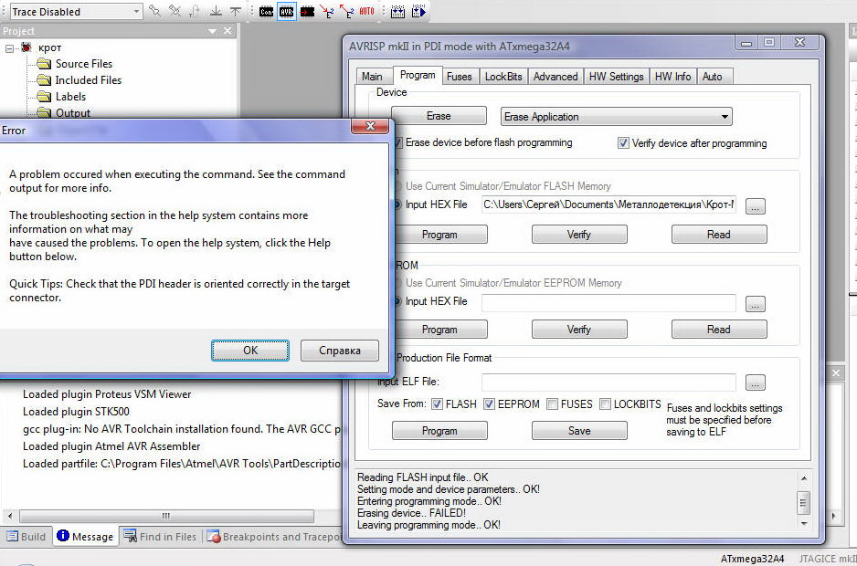Close the message output pane

836,373
